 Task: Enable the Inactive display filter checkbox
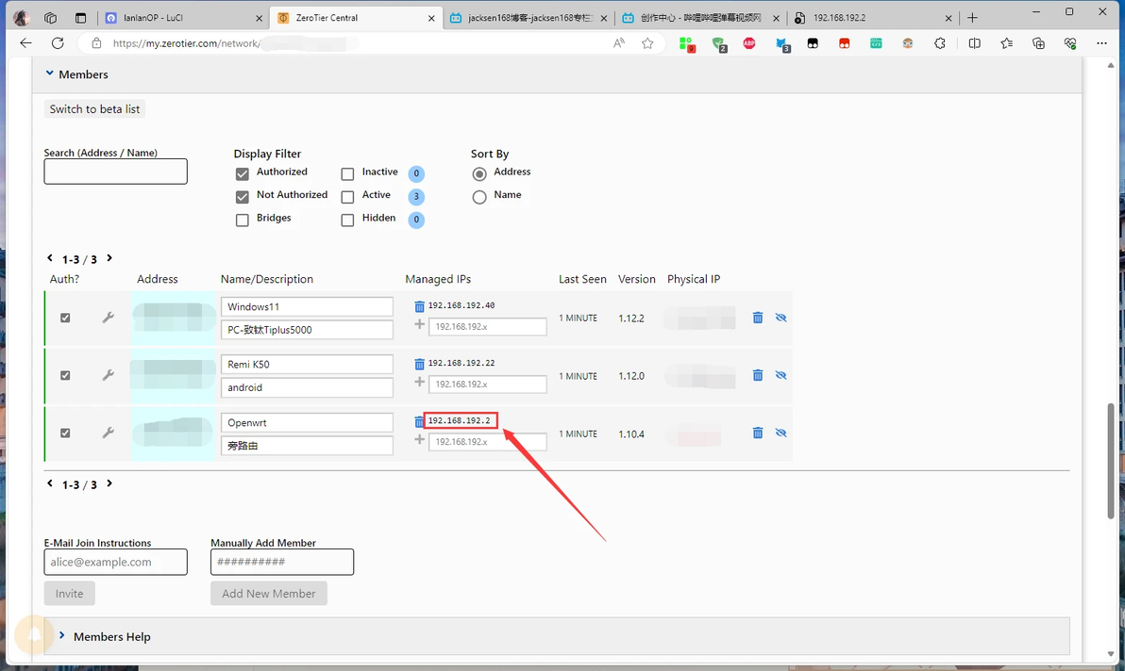coord(347,174)
